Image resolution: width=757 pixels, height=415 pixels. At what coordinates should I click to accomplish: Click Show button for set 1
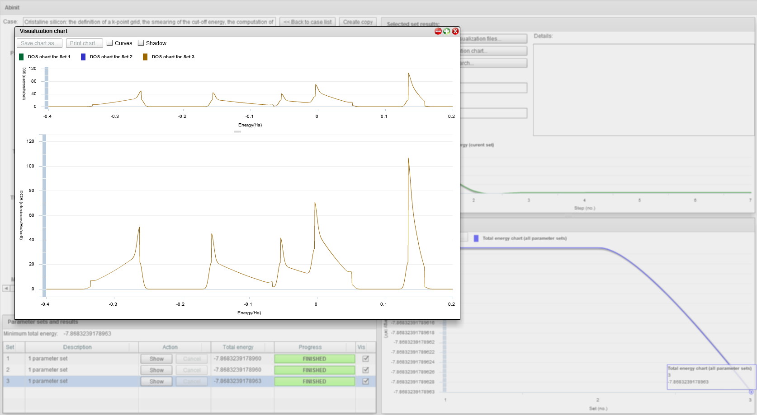click(x=156, y=359)
